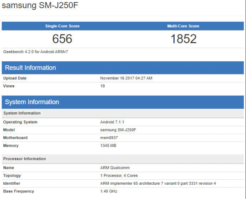The image size is (246, 199).
Task: Click the Operating System label
Action: coord(20,122)
